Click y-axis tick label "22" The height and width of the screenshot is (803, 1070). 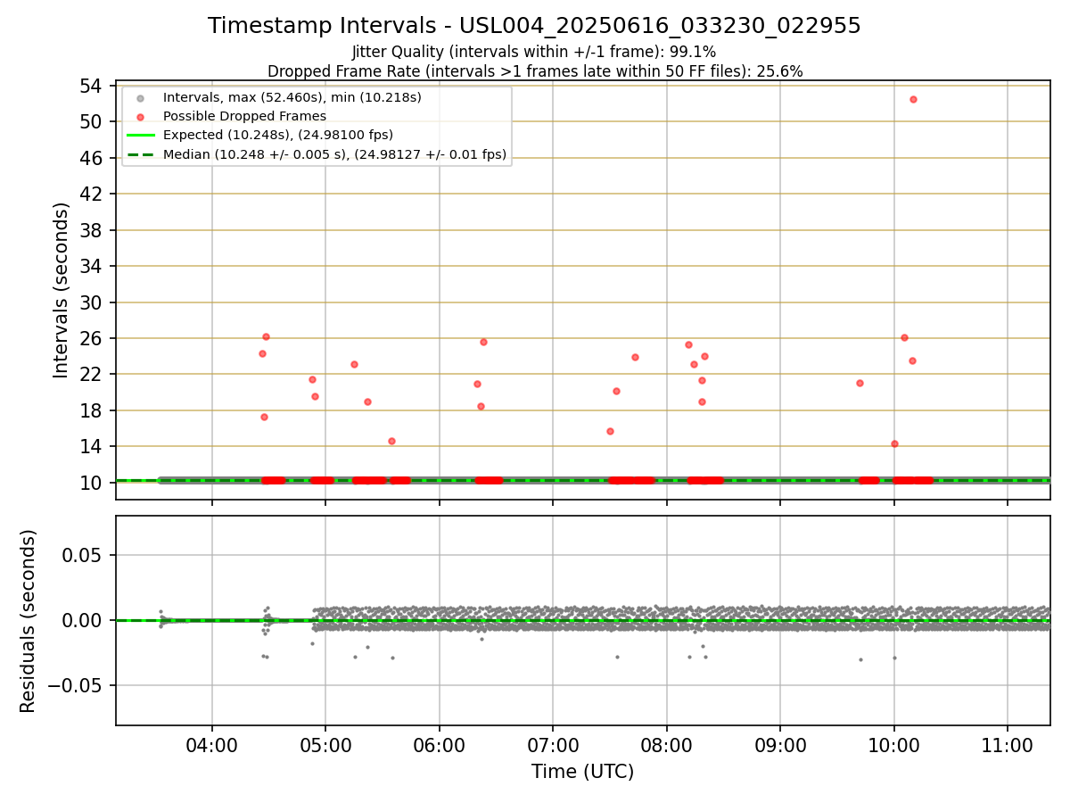[x=92, y=375]
